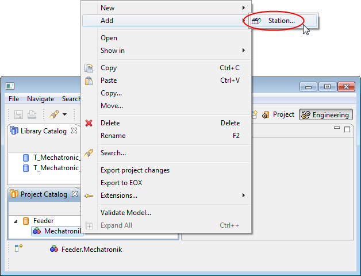The height and width of the screenshot is (276, 361).
Task: Click Validate Model...
Action: [167, 213]
